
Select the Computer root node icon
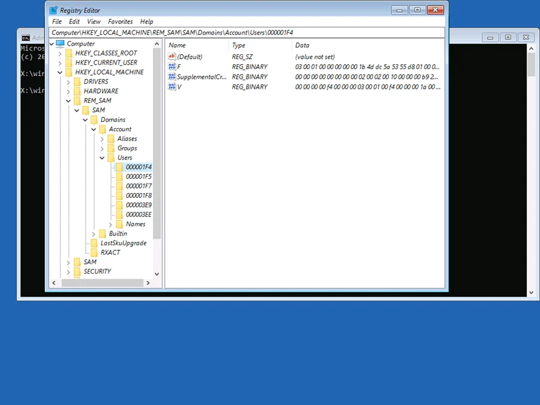(x=60, y=44)
